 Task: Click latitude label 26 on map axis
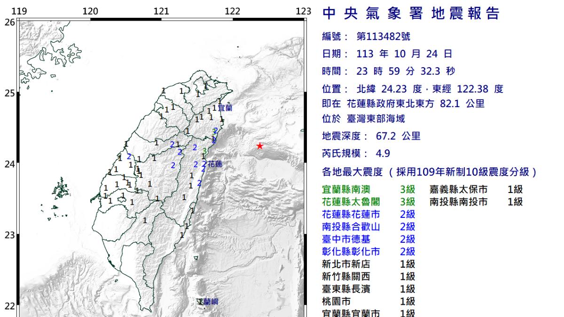(x=9, y=22)
